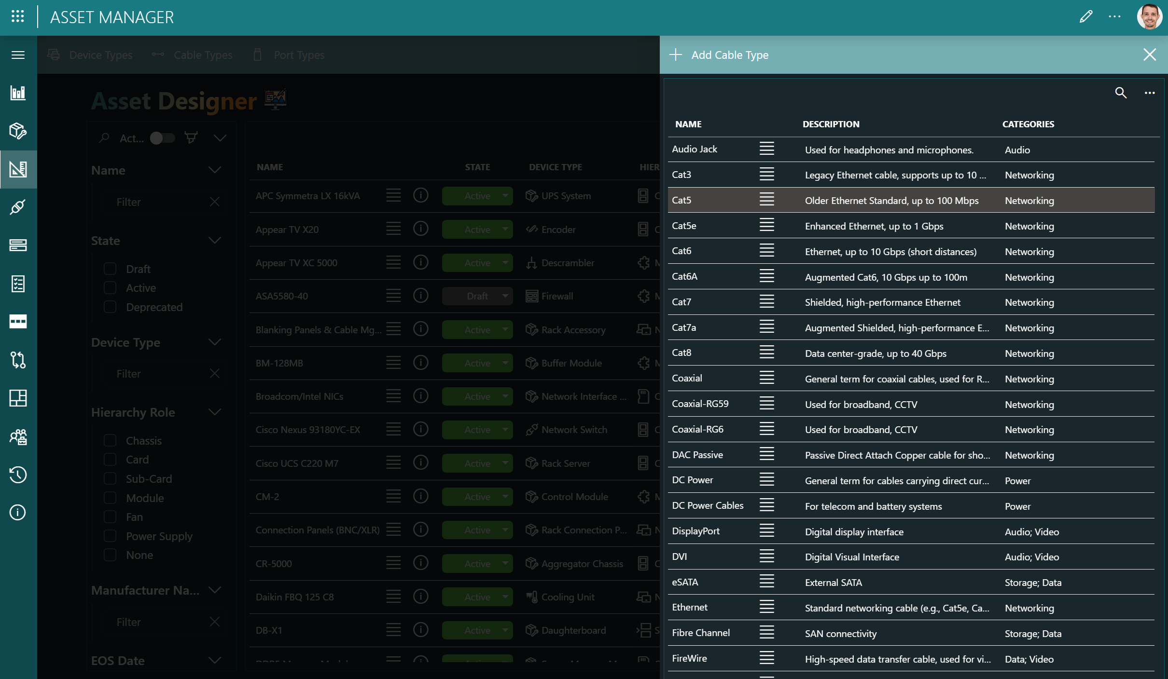Image resolution: width=1168 pixels, height=679 pixels.
Task: Open the plug connector sidebar icon
Action: (18, 207)
